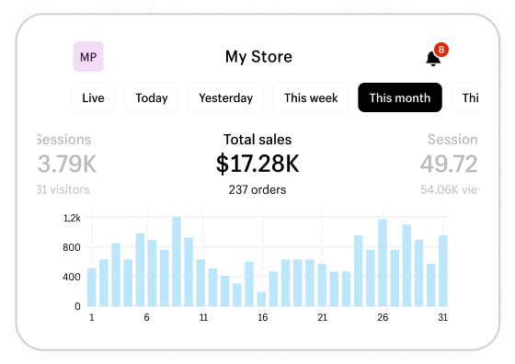Image resolution: width=515 pixels, height=364 pixels.
Task: Click the tallest bar near day 8
Action: click(x=177, y=262)
